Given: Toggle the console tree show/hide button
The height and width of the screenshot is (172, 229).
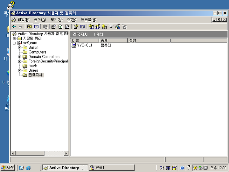Looking at the screenshot, I should [x=36, y=27].
